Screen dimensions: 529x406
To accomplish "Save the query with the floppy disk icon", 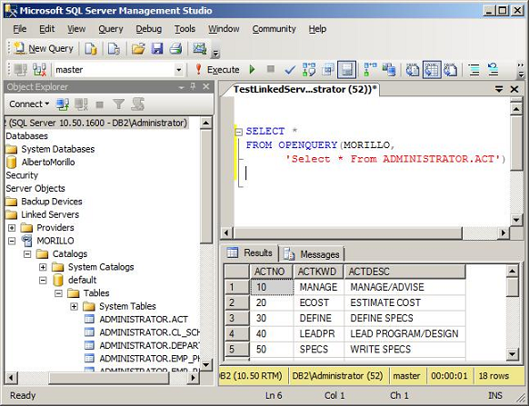I will click(157, 49).
